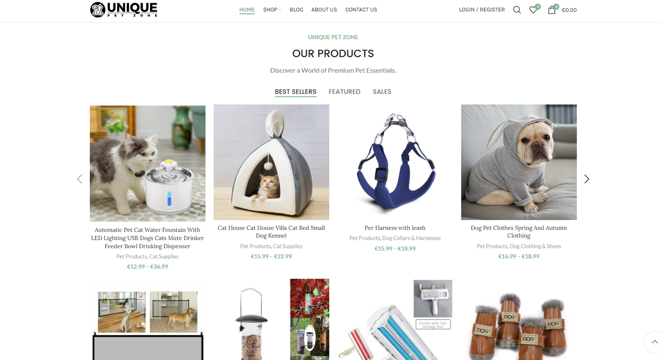Open the Per Harness with leash product

coord(395,228)
